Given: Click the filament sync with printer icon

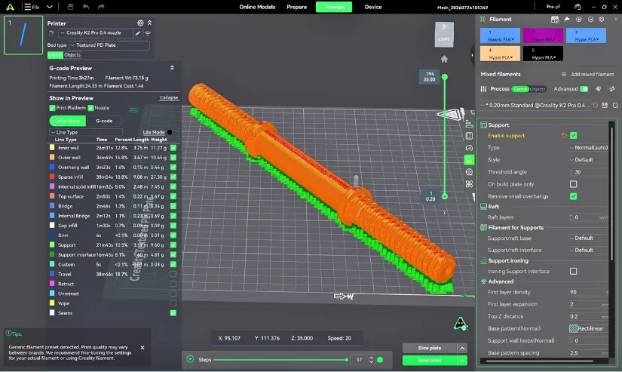Looking at the screenshot, I should click(x=555, y=19).
